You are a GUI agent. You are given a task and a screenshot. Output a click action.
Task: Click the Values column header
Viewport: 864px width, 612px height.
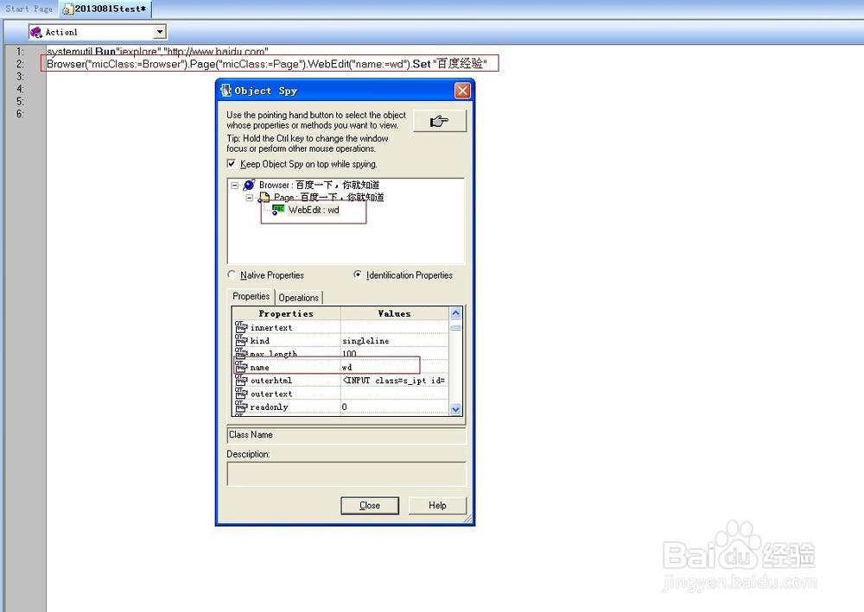coord(394,313)
